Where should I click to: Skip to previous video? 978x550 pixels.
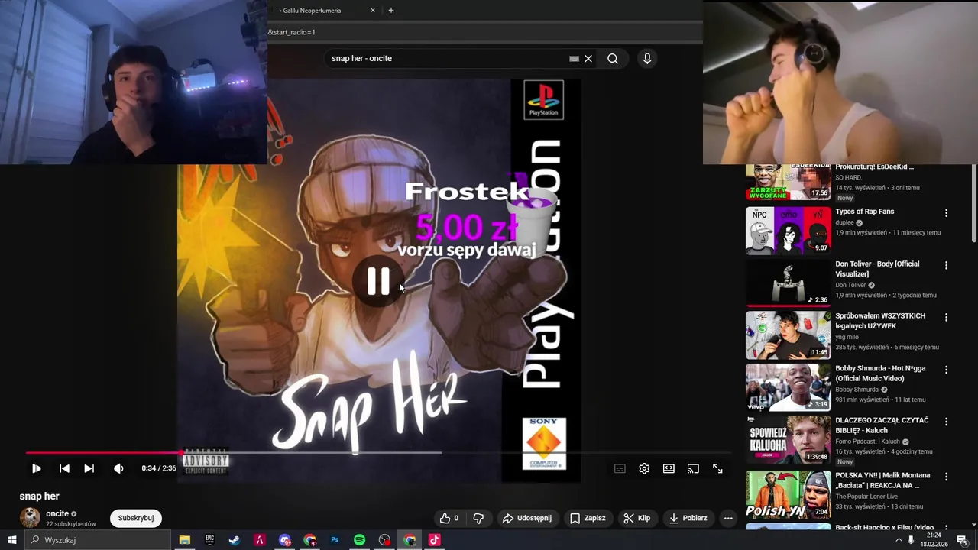[64, 468]
